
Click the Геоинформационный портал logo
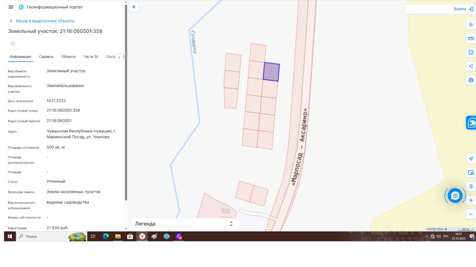[x=51, y=7]
